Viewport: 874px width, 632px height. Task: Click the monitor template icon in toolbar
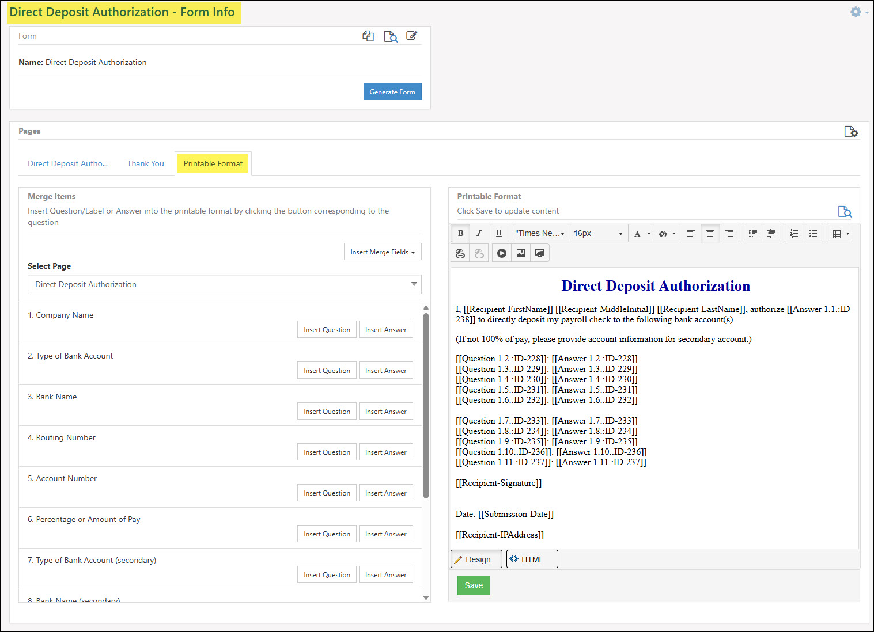click(x=540, y=253)
